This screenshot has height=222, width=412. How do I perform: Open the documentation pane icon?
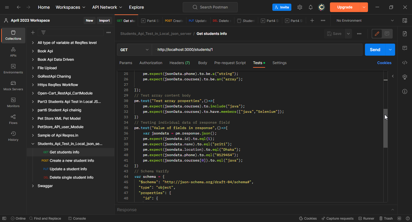tap(405, 34)
